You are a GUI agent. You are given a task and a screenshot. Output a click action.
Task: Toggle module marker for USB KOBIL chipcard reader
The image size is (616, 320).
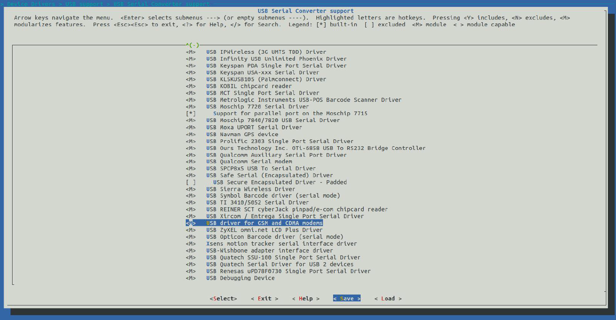click(191, 86)
